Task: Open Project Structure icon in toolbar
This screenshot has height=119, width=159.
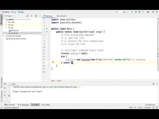Action: click(x=148, y=12)
